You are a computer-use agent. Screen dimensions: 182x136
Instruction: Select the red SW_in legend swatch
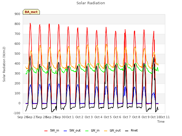click(x=46, y=131)
